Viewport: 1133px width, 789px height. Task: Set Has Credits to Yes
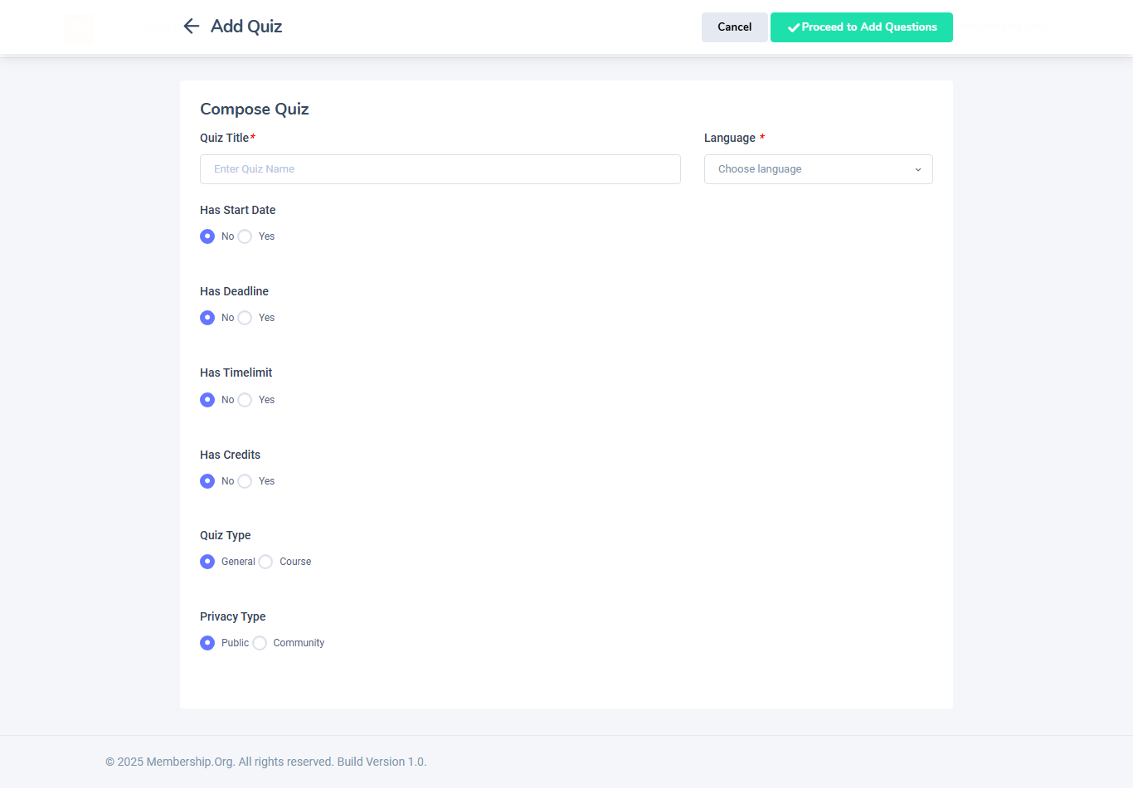click(245, 481)
